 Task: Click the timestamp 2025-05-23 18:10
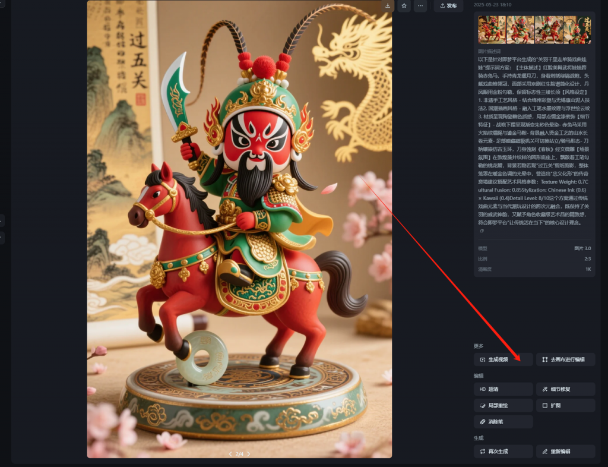[x=492, y=5]
